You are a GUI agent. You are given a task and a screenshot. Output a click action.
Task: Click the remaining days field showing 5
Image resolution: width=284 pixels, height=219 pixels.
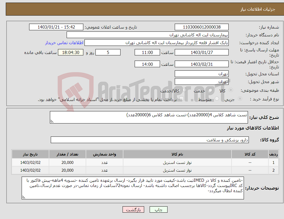[108, 53]
